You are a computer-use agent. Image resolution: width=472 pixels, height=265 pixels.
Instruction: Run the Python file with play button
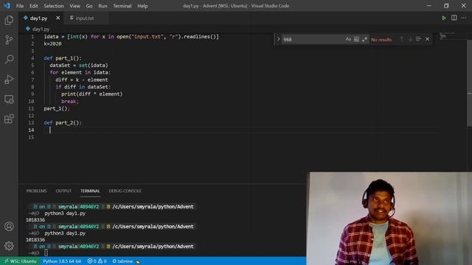tap(444, 18)
